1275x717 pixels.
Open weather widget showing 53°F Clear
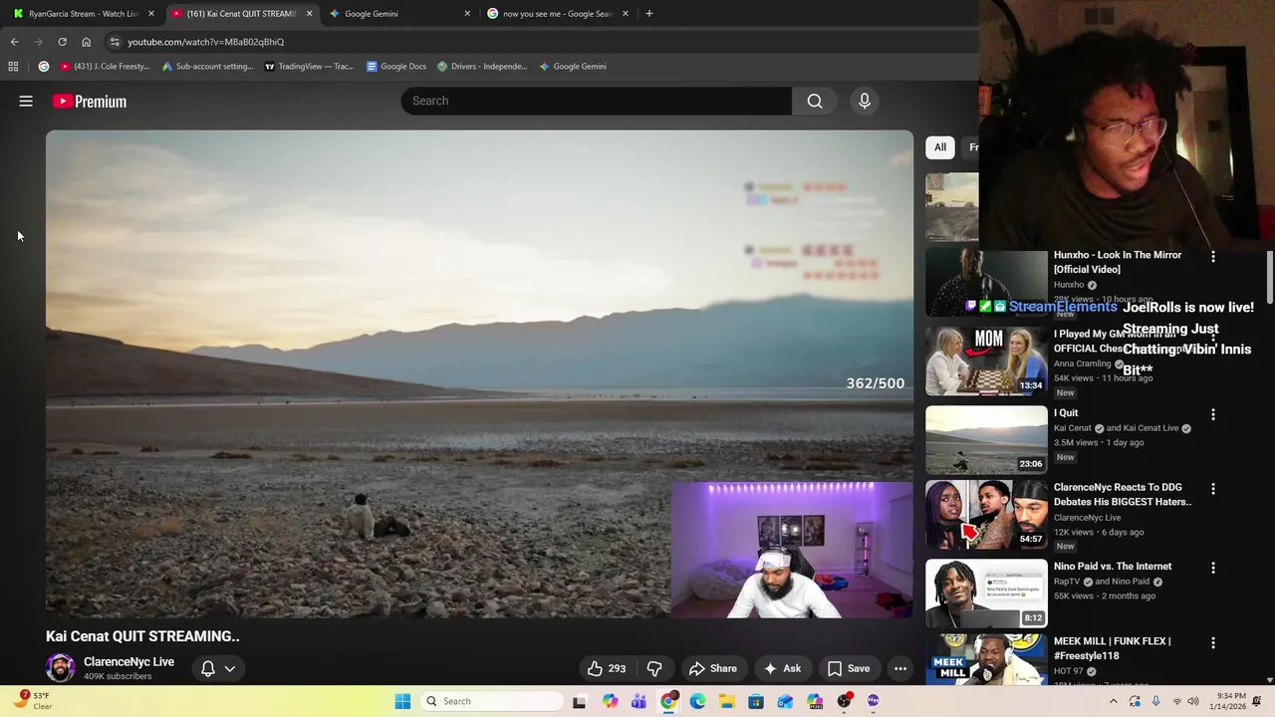(32, 701)
